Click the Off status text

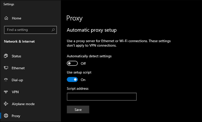click(x=83, y=64)
